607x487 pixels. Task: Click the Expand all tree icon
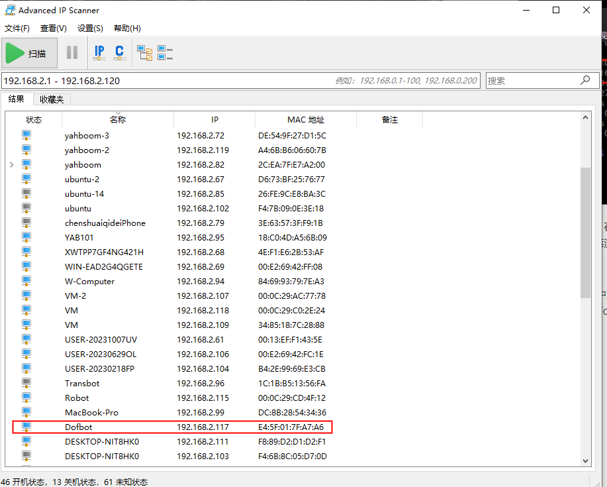pos(145,53)
